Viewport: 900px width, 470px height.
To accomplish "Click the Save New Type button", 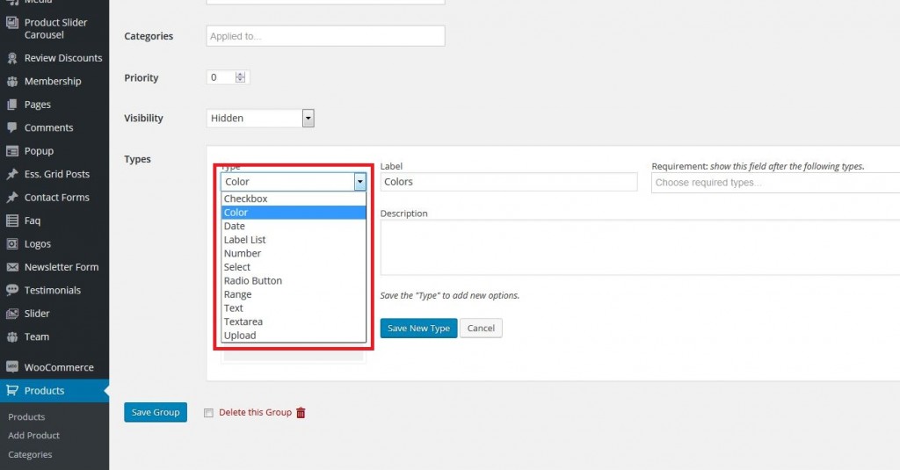I will (419, 329).
